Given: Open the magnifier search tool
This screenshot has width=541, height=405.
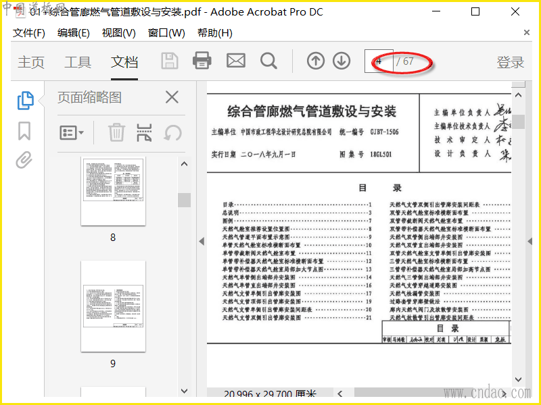Looking at the screenshot, I should (x=268, y=61).
